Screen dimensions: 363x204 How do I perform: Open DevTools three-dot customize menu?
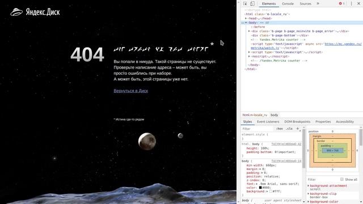pyautogui.click(x=352, y=3)
